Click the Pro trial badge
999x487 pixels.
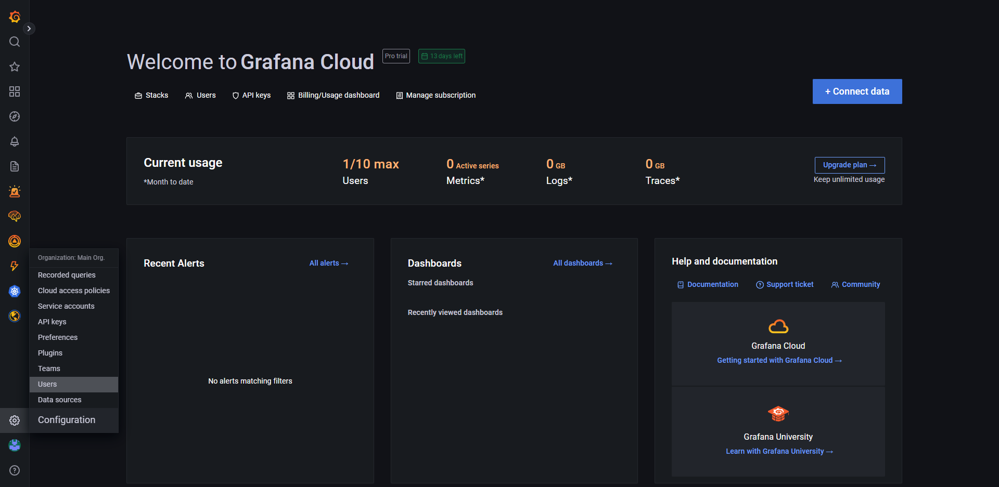tap(396, 56)
